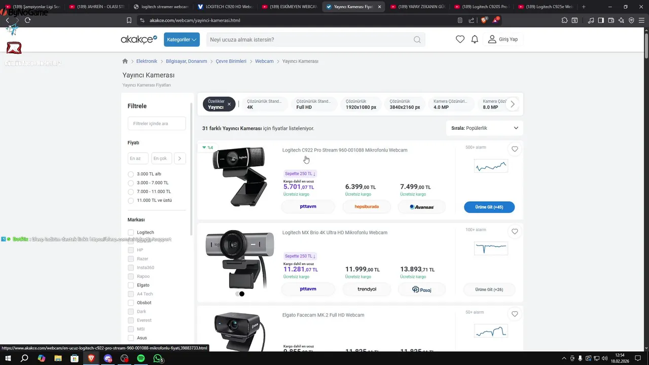
Task: Click the share icon in address bar
Action: click(x=472, y=20)
